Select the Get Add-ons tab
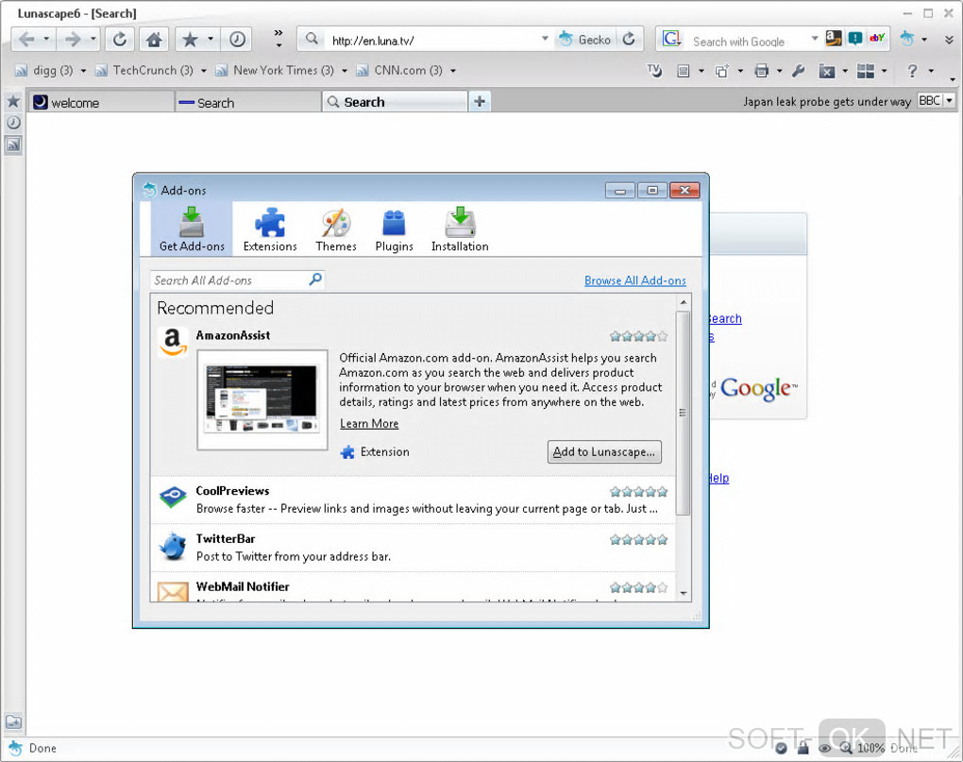Image resolution: width=963 pixels, height=762 pixels. click(x=192, y=229)
